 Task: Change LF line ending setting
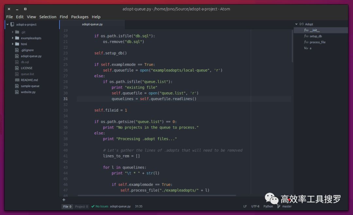click(245, 206)
